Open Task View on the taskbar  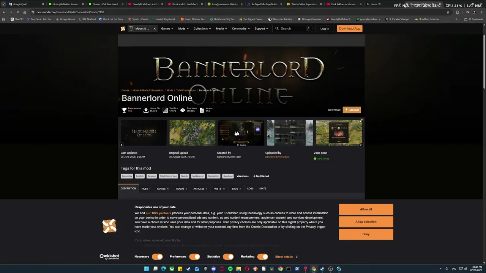pyautogui.click(x=155, y=269)
